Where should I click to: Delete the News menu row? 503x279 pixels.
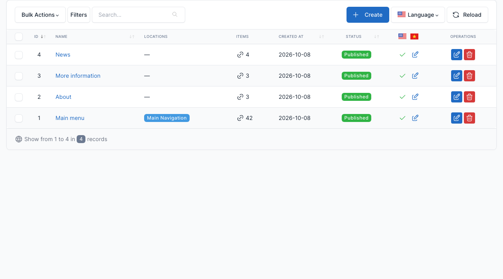469,55
